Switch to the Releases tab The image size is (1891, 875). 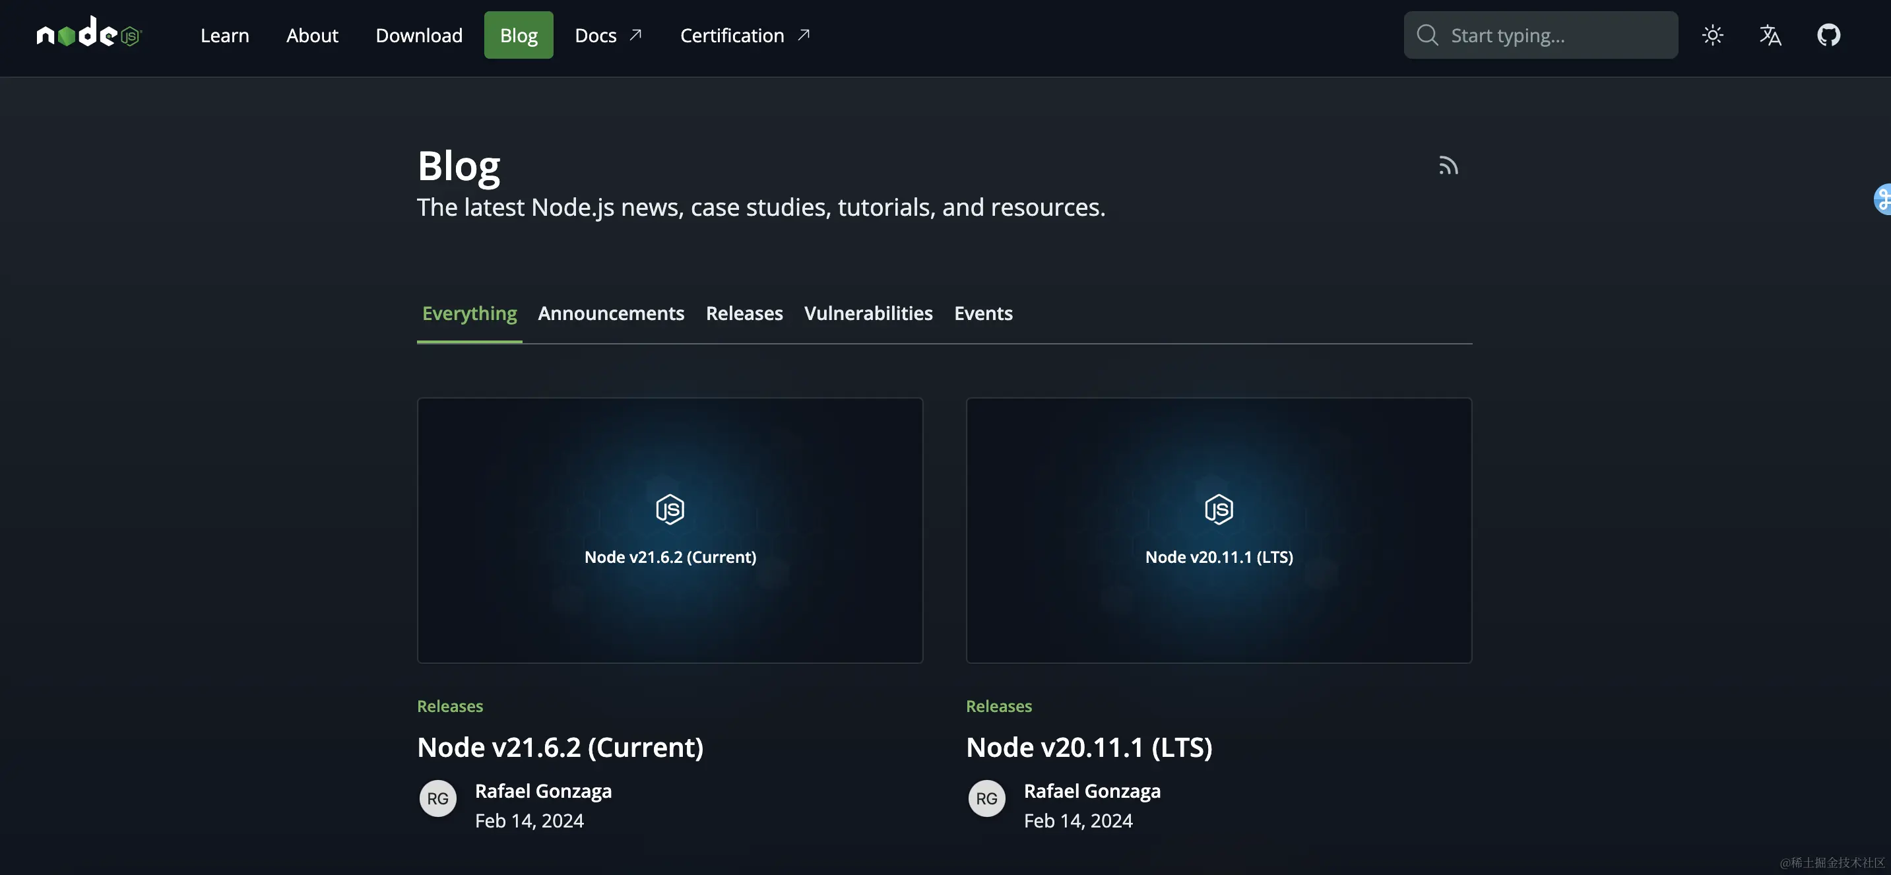(x=744, y=313)
